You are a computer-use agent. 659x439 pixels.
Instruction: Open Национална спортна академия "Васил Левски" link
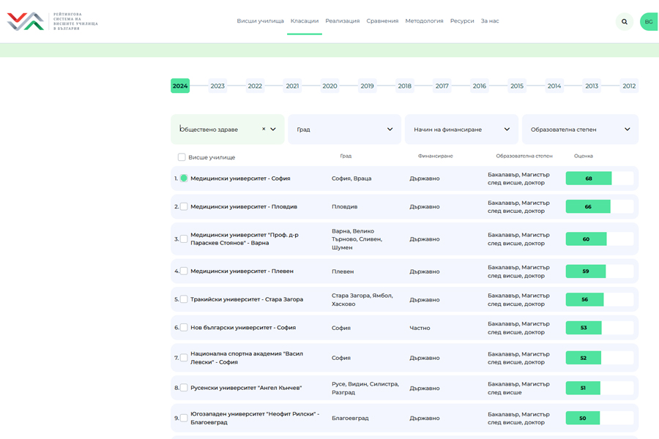(247, 358)
